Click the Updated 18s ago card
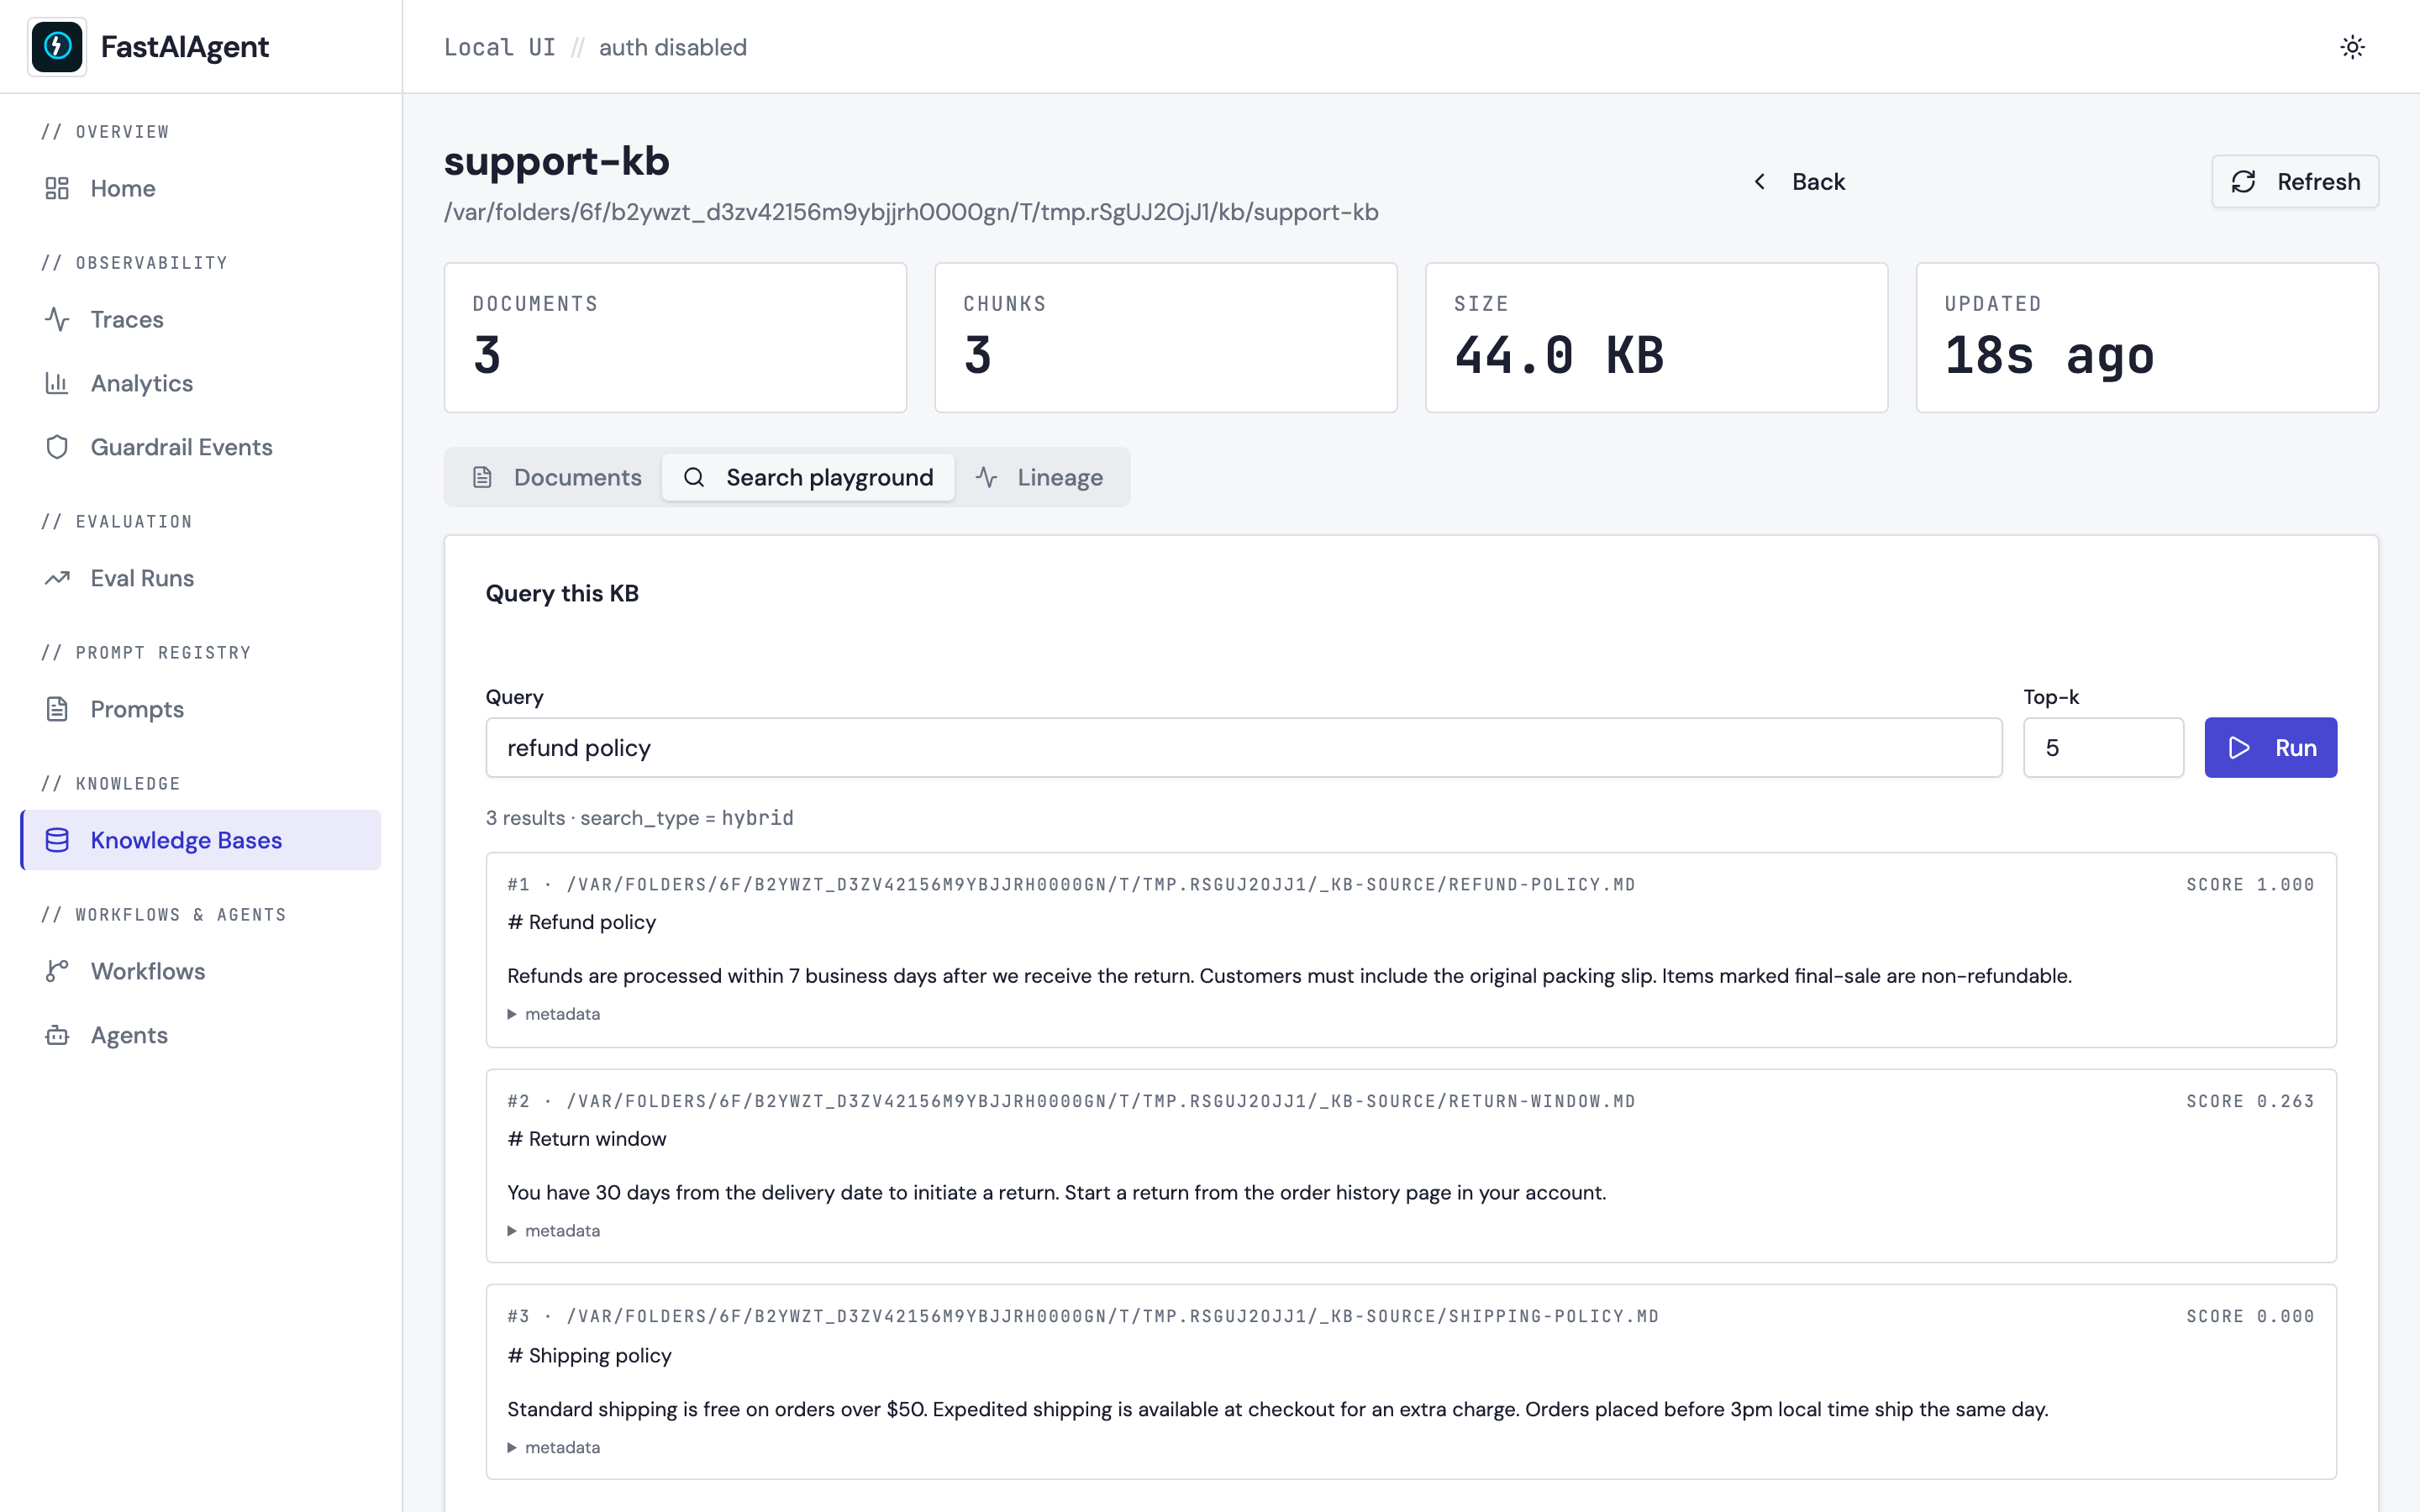The width and height of the screenshot is (2420, 1512). (2147, 338)
